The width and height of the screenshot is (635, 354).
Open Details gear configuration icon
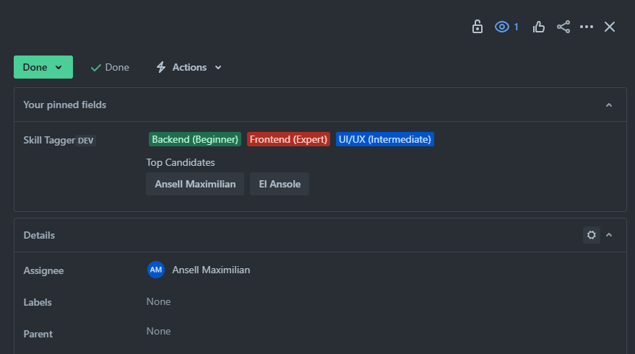(x=592, y=235)
